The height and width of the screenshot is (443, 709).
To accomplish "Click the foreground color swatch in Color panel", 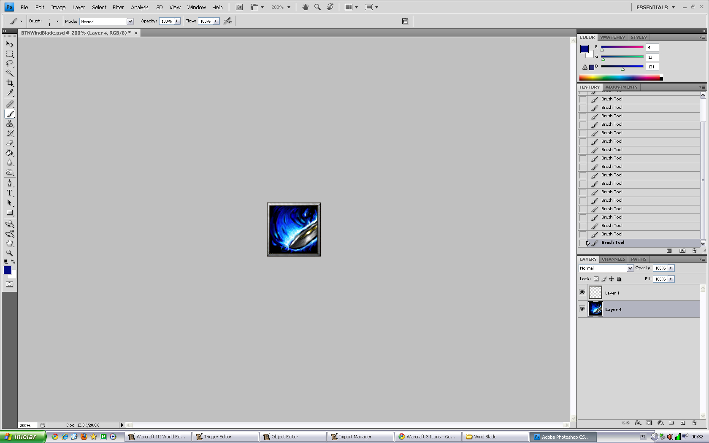I will click(584, 49).
